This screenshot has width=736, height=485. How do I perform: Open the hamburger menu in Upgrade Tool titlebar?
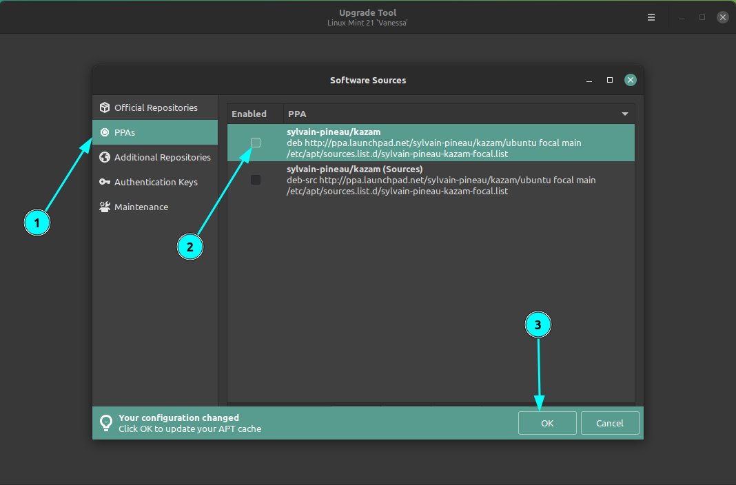pos(651,17)
